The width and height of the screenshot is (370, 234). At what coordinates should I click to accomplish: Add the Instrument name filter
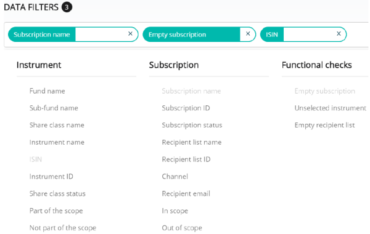[57, 142]
